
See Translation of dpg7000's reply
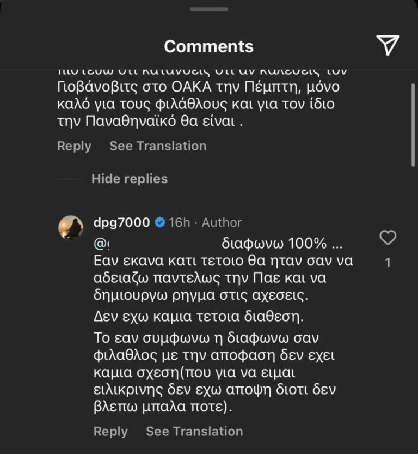[x=194, y=431]
